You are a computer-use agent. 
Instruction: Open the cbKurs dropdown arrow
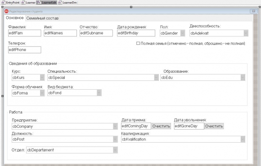click(42, 77)
